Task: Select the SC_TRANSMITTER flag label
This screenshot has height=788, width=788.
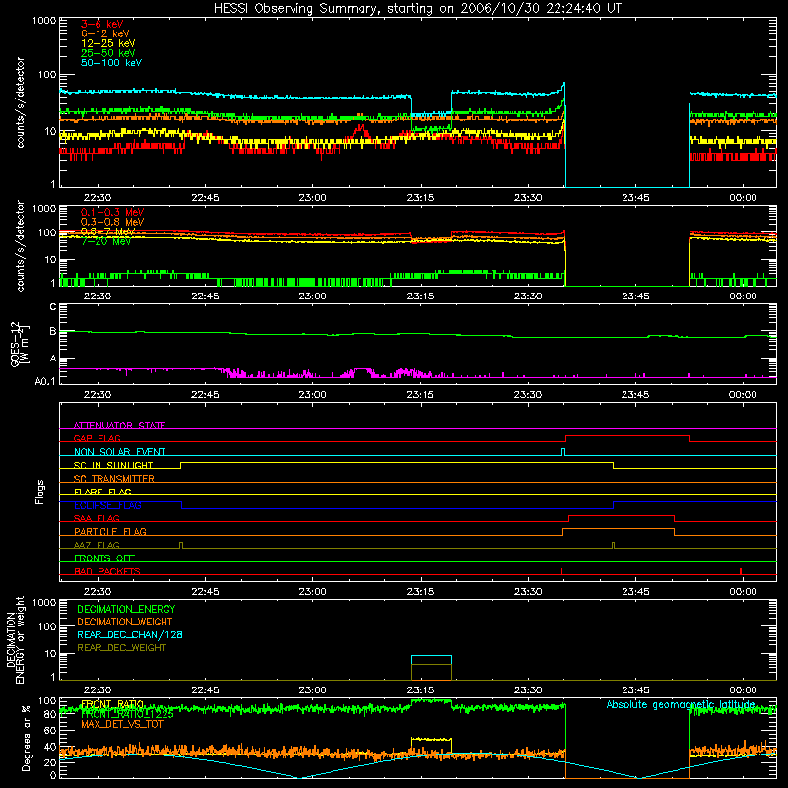Action: (x=114, y=479)
